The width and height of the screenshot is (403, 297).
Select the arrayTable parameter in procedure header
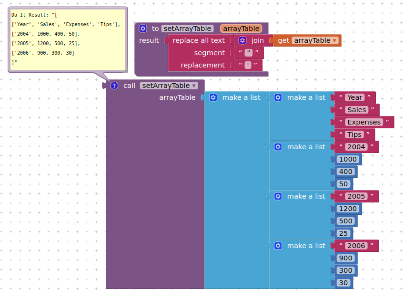(241, 29)
